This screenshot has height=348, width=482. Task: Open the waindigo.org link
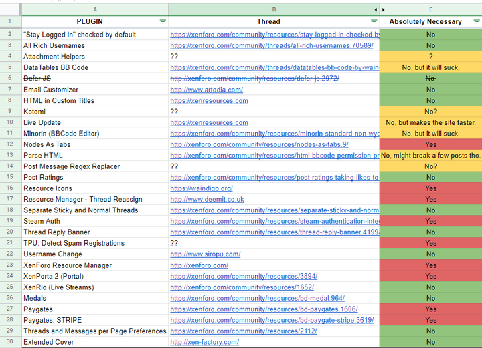tap(202, 188)
